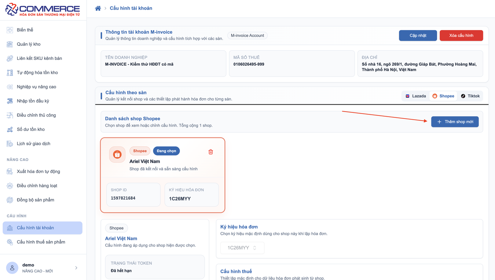Click the Tự động hóa tồn kho icon
Screen dimensions: 495x280
coord(10,73)
